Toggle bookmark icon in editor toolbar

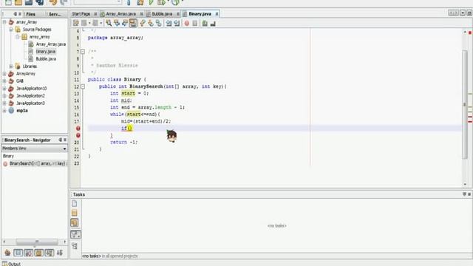pyautogui.click(x=159, y=23)
